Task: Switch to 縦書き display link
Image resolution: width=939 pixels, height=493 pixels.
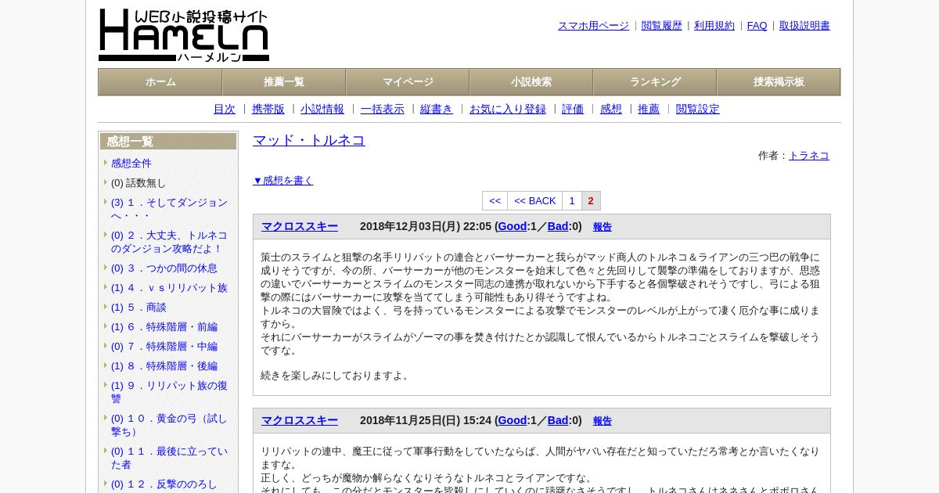Action: tap(437, 110)
